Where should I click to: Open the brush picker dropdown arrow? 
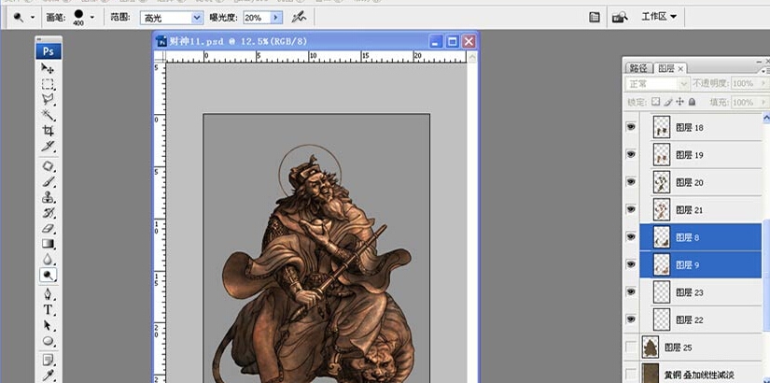[x=91, y=17]
